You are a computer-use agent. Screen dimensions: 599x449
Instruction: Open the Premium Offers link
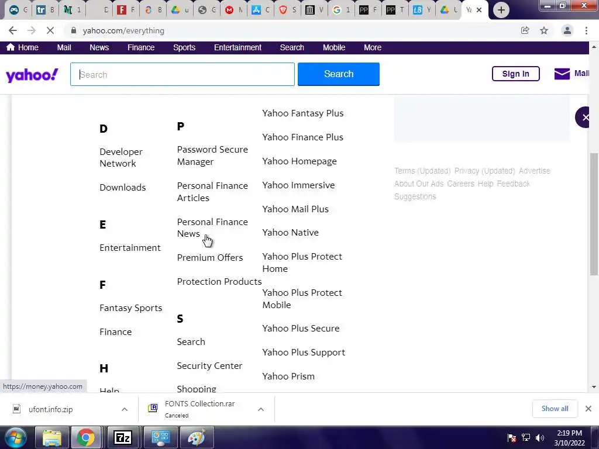pos(210,258)
